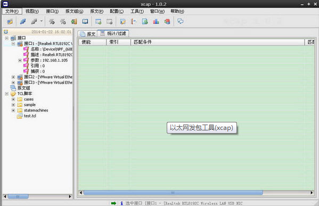Image resolution: width=319 pixels, height=206 pixels.
Task: Click the orange door with green arrow icon
Action: pos(74,21)
